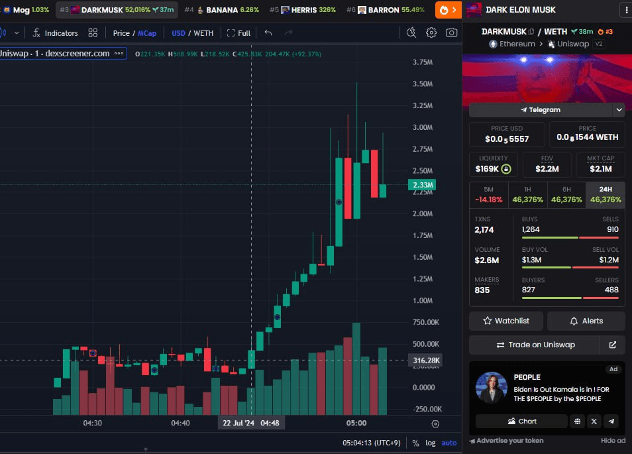Open the chart templates grid icon
Image resolution: width=632 pixels, height=454 pixels.
click(93, 33)
